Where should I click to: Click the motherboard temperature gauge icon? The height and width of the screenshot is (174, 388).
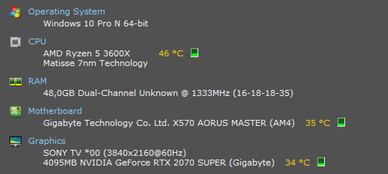coord(341,122)
